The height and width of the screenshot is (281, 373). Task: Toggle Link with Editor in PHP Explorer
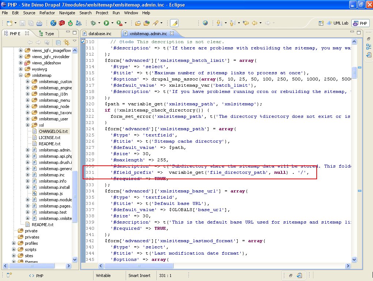pos(67,42)
